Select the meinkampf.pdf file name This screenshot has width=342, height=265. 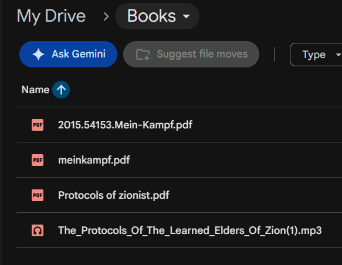coord(94,160)
